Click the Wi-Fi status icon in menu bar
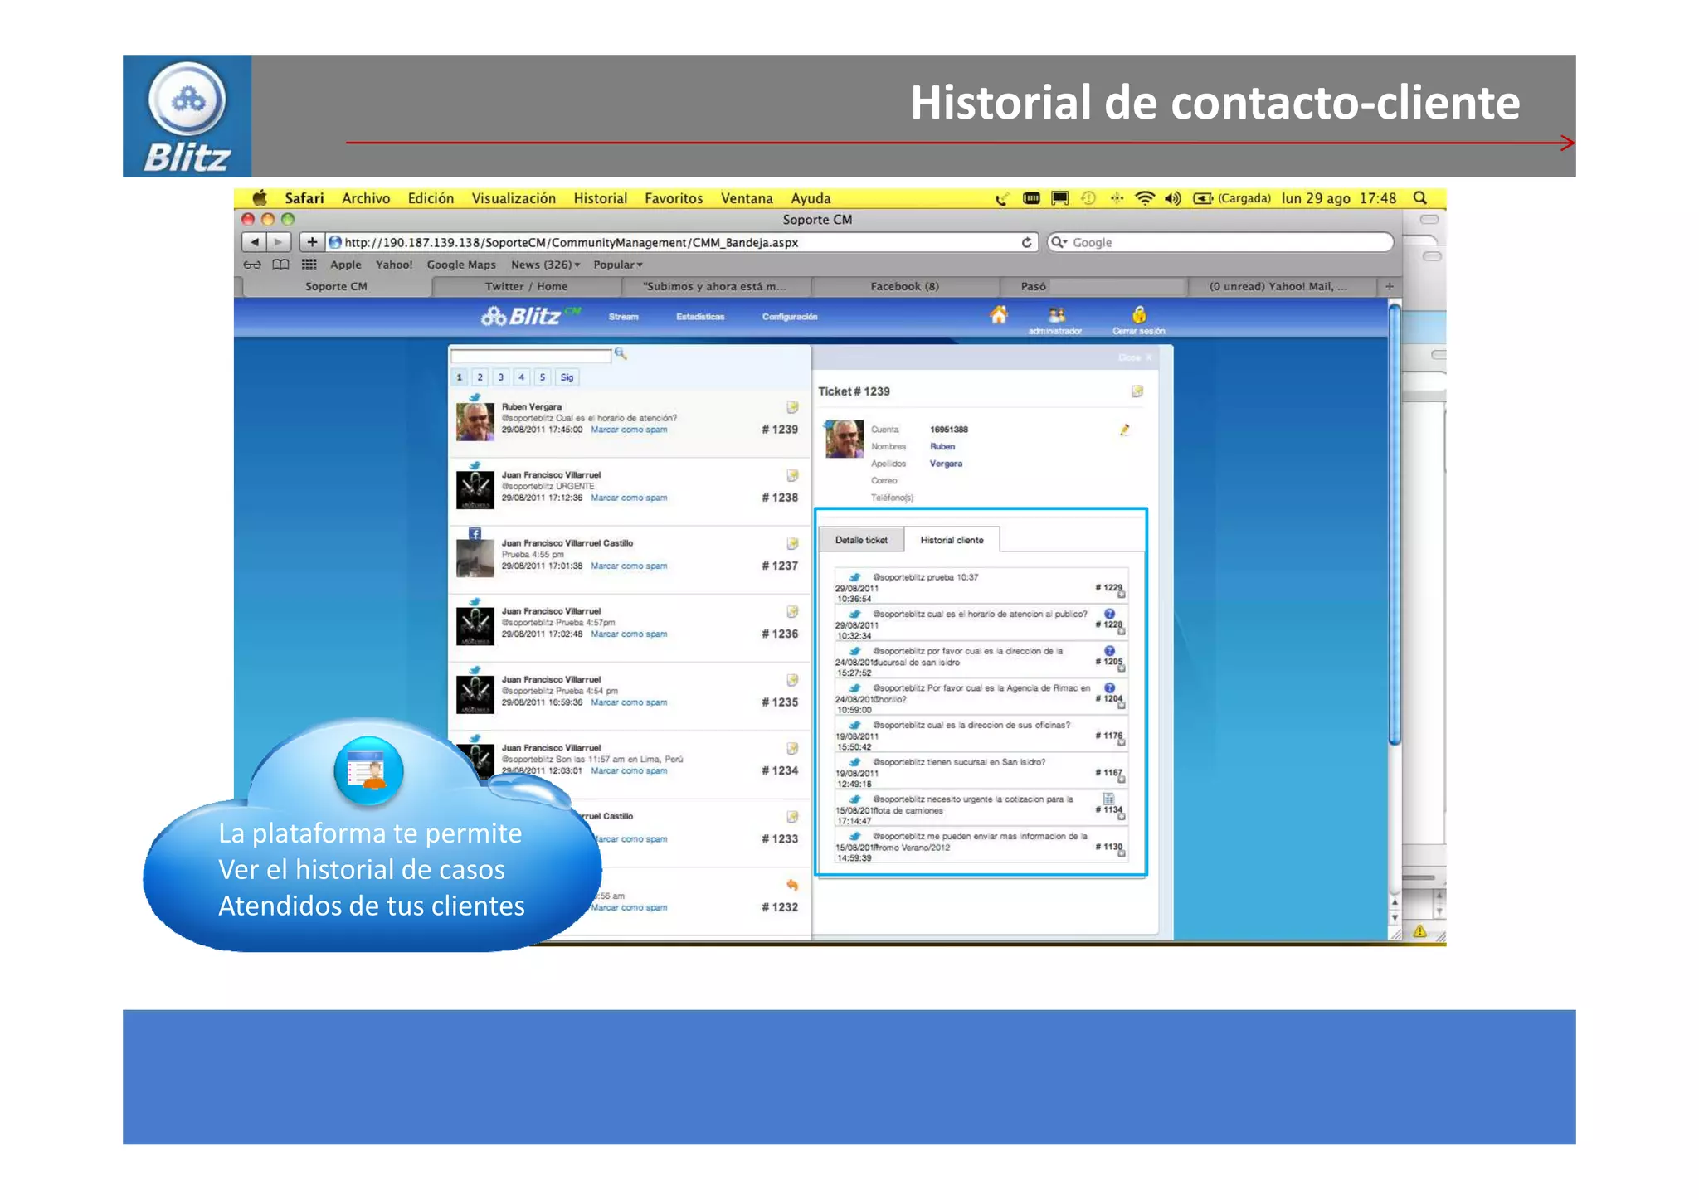This screenshot has height=1200, width=1699. (1145, 198)
